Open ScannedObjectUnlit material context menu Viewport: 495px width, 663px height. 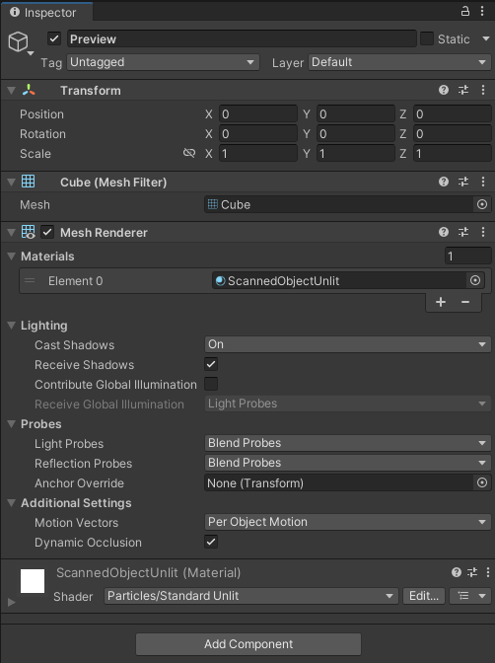pyautogui.click(x=488, y=572)
